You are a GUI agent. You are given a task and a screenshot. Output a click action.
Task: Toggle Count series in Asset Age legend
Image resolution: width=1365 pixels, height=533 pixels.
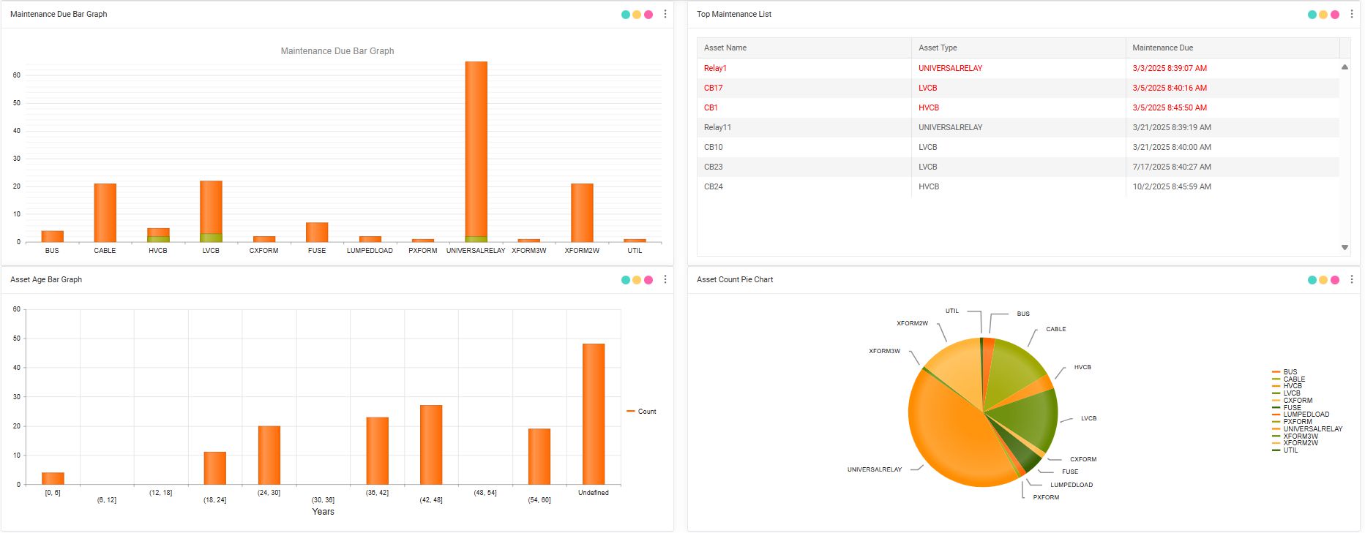pos(642,412)
